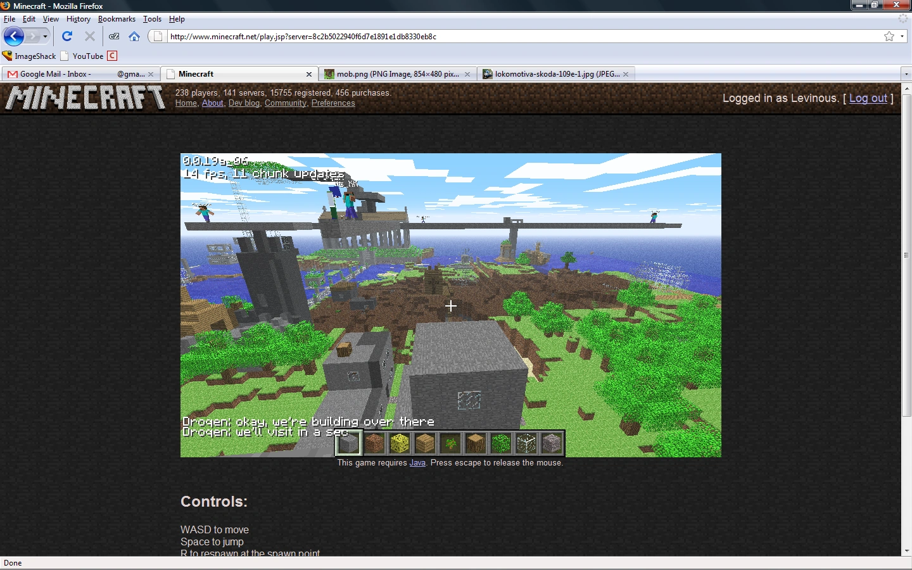This screenshot has height=570, width=912.
Task: Click the 'Controls:' heading
Action: (214, 502)
